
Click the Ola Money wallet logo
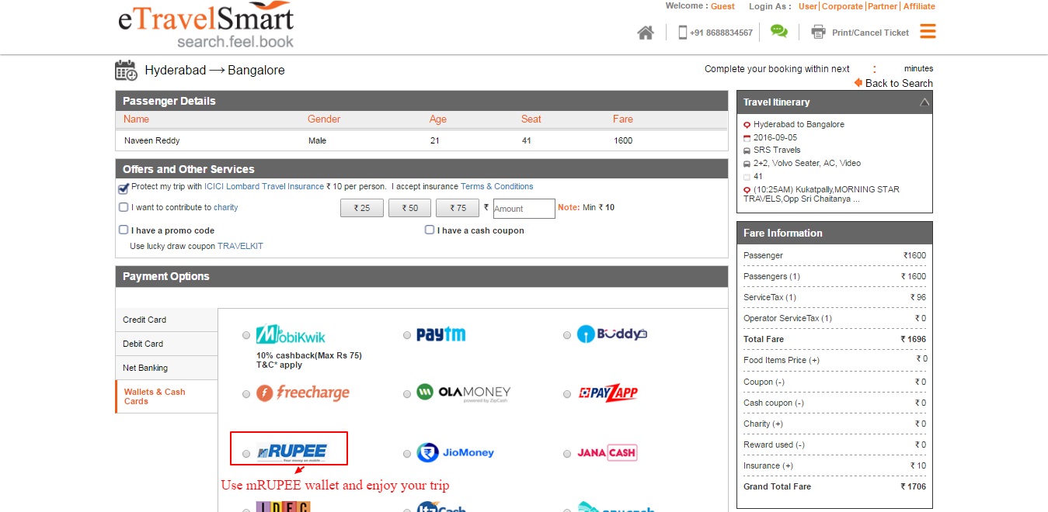[464, 393]
